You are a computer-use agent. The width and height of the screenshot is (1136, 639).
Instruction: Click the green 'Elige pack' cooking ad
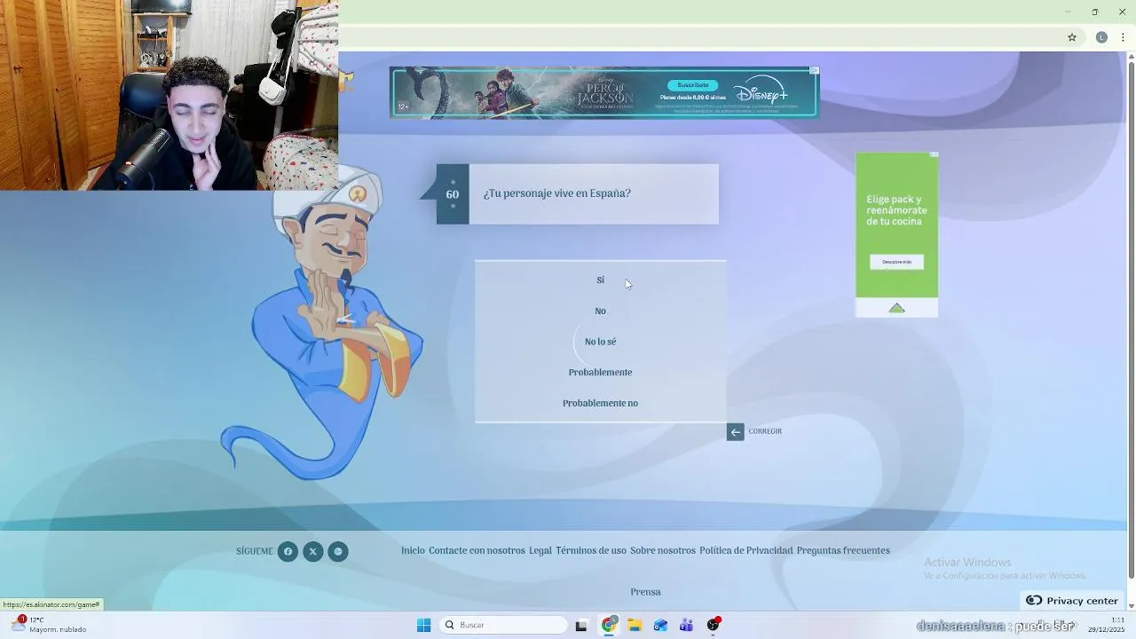[896, 234]
